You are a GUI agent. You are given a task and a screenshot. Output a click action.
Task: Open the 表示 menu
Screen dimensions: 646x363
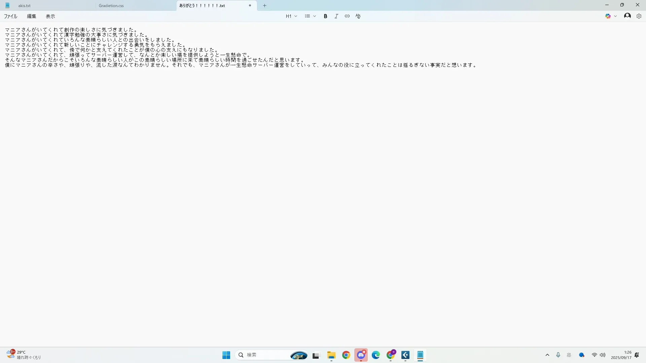(x=50, y=16)
